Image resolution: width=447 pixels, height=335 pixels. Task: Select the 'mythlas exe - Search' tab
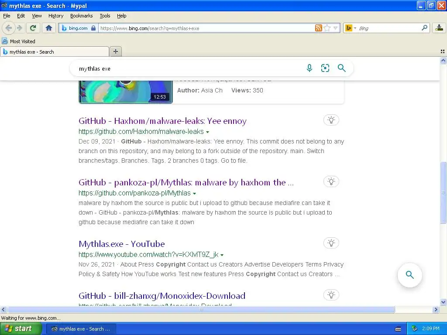coord(55,51)
